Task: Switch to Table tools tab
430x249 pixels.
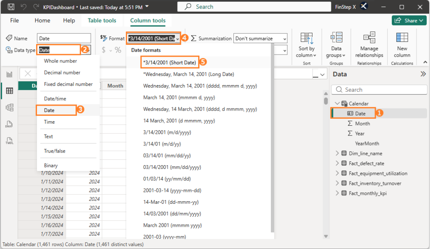Action: point(102,21)
